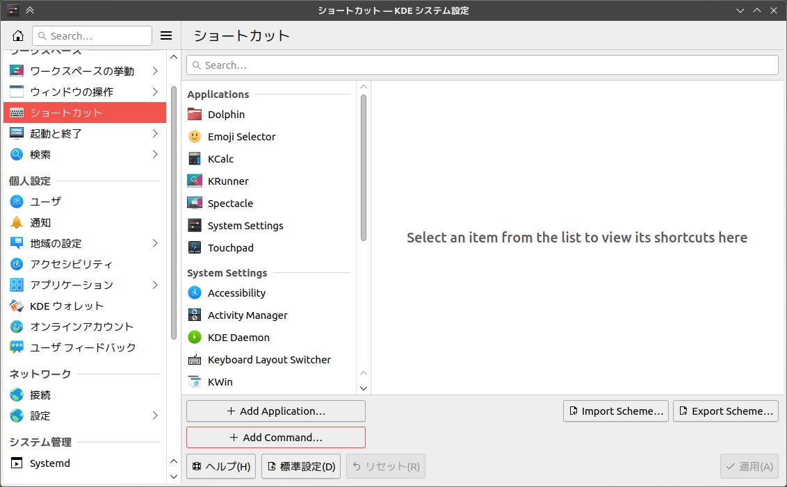This screenshot has height=487, width=787.
Task: Click the ヘルプ(H) help button
Action: 221,466
